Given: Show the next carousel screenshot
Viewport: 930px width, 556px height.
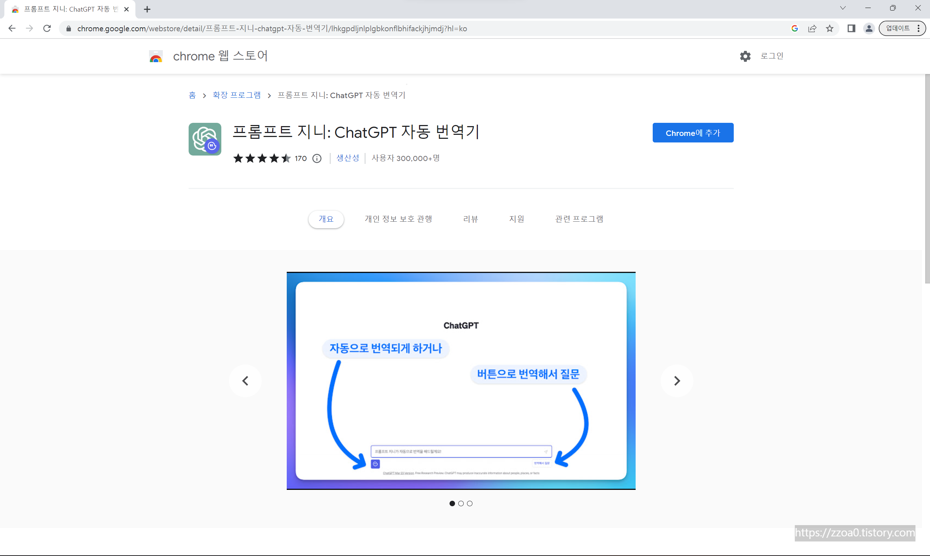Looking at the screenshot, I should pyautogui.click(x=677, y=380).
